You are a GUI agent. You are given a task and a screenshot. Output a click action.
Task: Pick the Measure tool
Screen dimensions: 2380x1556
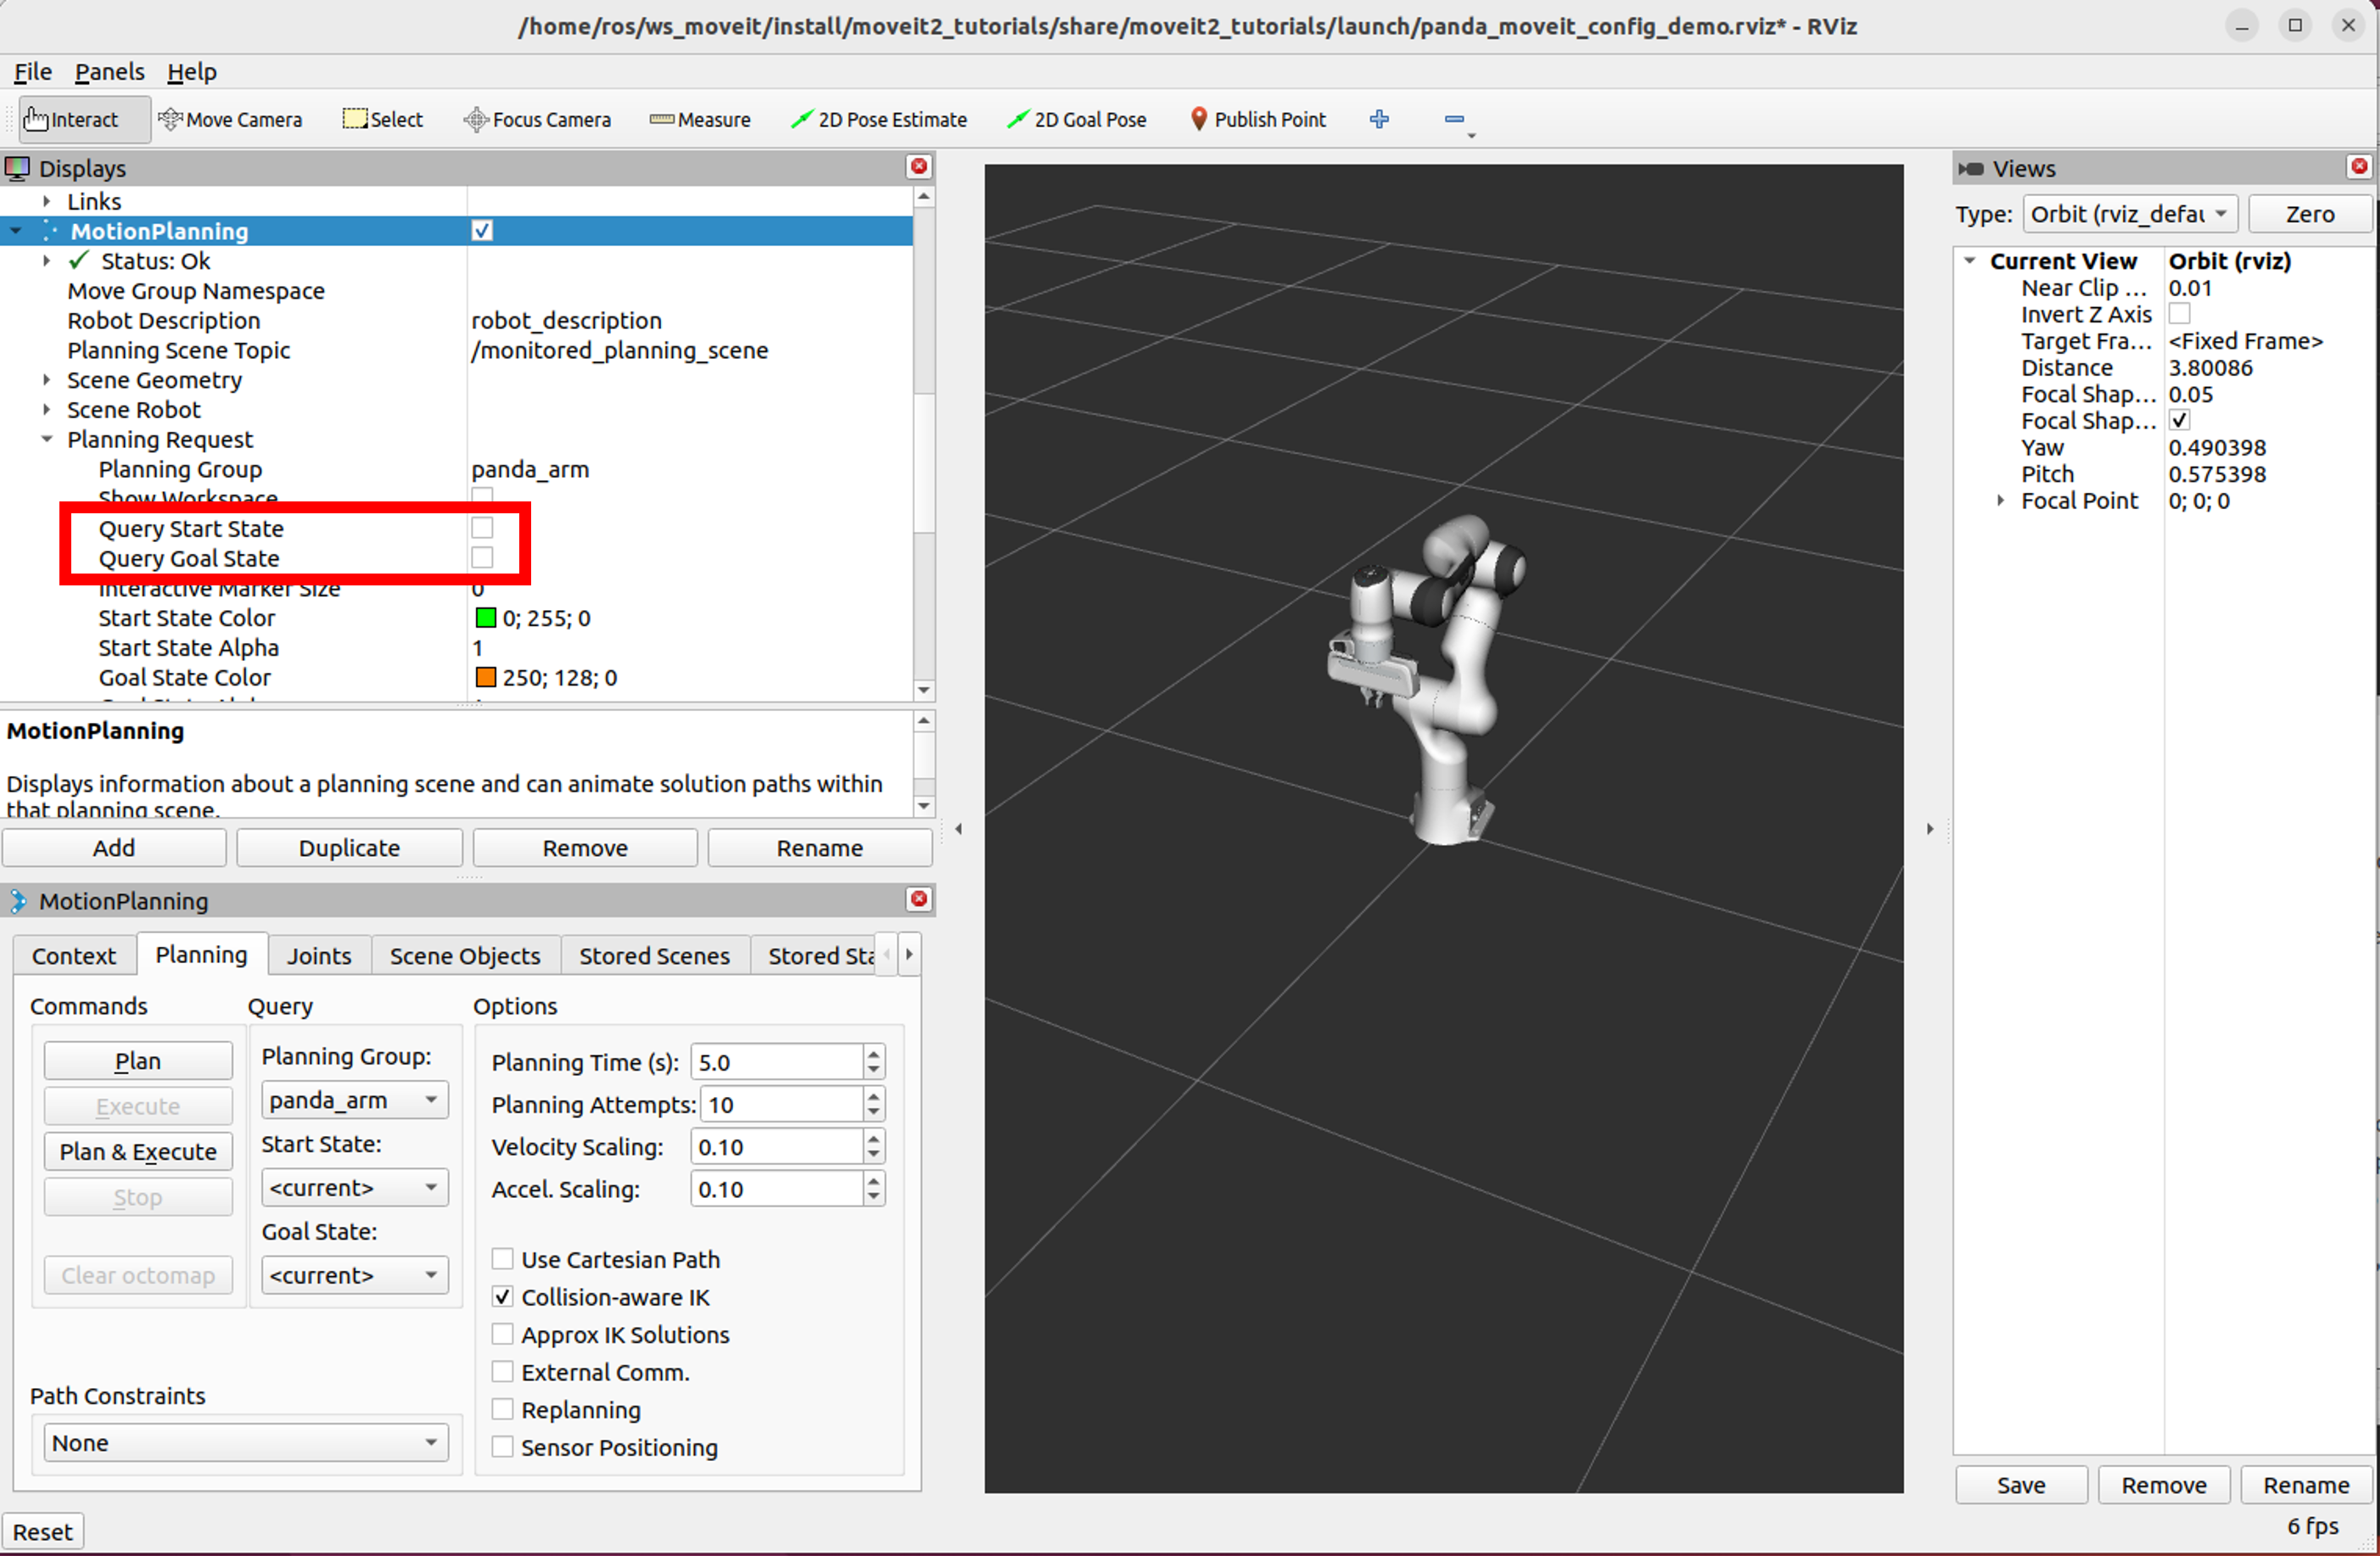click(x=700, y=120)
